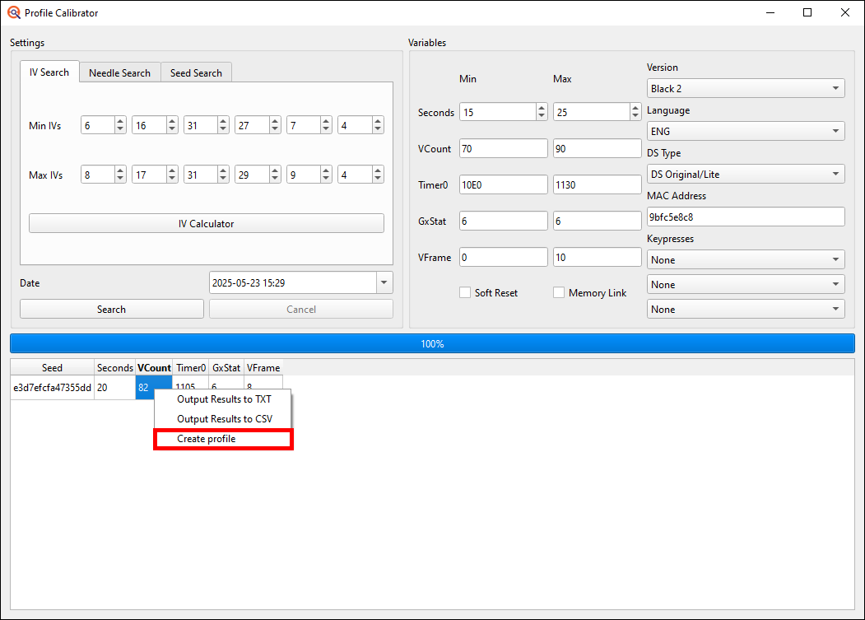Sort results by Timer0 column header
The height and width of the screenshot is (620, 865).
tap(191, 368)
